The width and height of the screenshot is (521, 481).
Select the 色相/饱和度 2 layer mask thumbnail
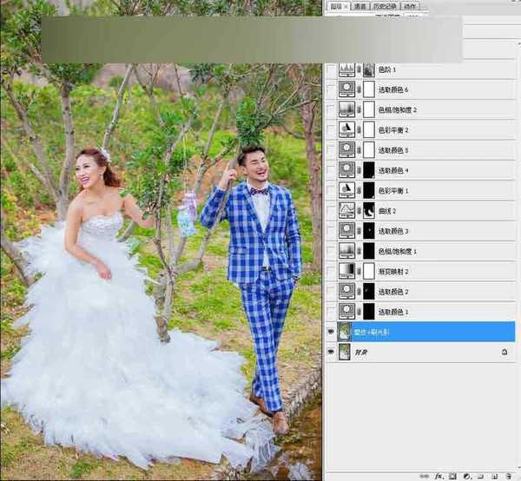click(x=370, y=109)
